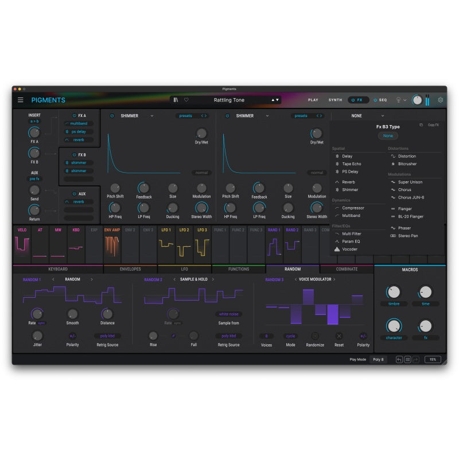Click the white noise sample source button
Image resolution: width=459 pixels, height=459 pixels.
228,314
